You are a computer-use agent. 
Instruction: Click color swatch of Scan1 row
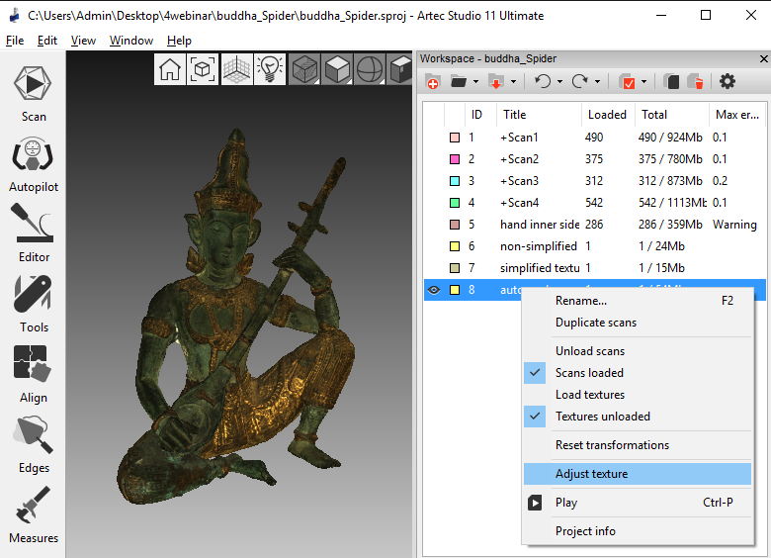click(455, 138)
